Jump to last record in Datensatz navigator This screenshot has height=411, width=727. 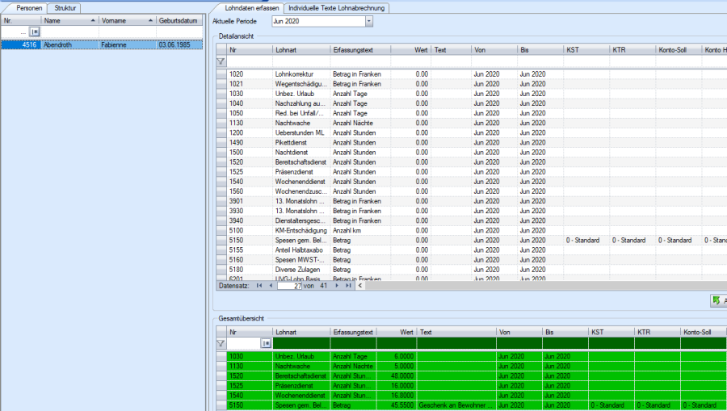(x=348, y=285)
